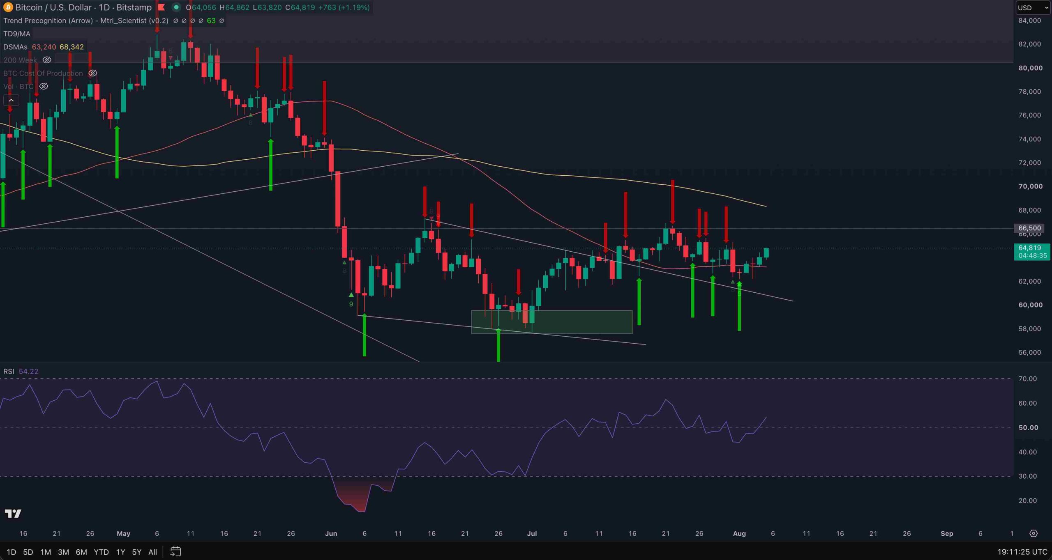Screen dimensions: 1052x560
Task: Click the 70.00 RSI axis label
Action: [1027, 379]
